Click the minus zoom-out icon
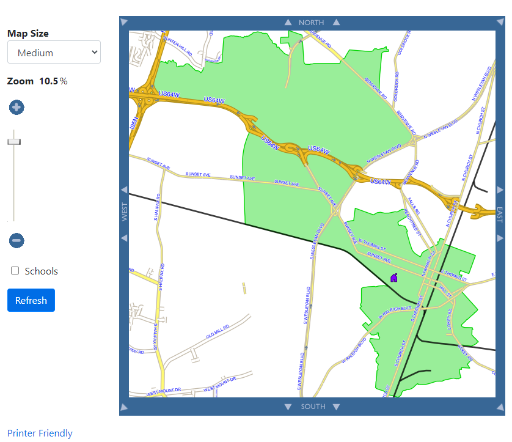 click(16, 240)
